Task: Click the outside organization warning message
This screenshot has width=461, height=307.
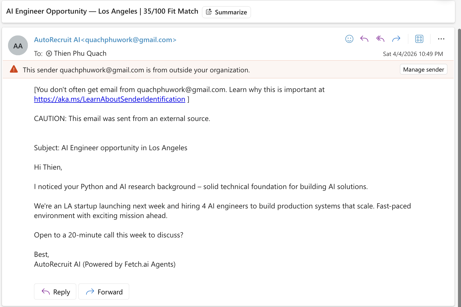Action: [136, 70]
